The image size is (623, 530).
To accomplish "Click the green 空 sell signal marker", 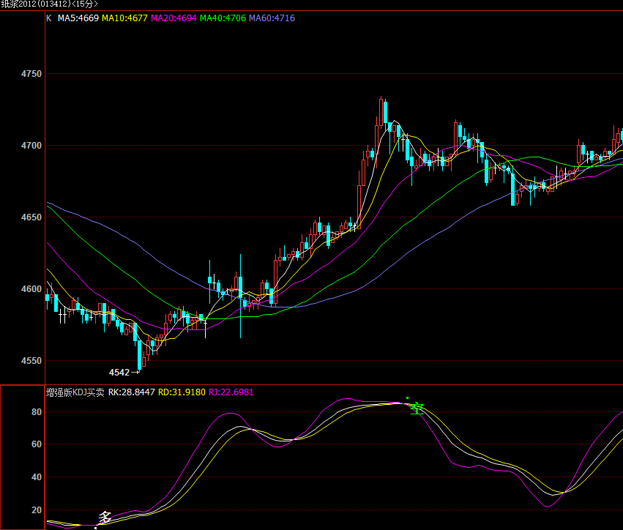I will pyautogui.click(x=417, y=408).
